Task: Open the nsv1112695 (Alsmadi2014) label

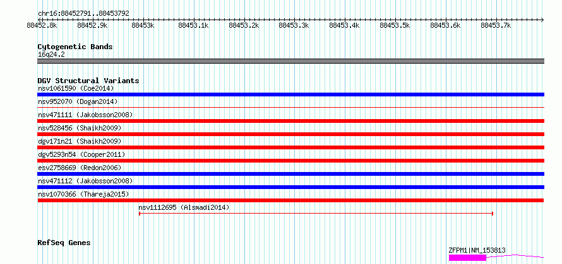Action: tap(184, 207)
